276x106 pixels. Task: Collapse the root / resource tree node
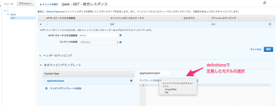pyautogui.click(x=5, y=11)
